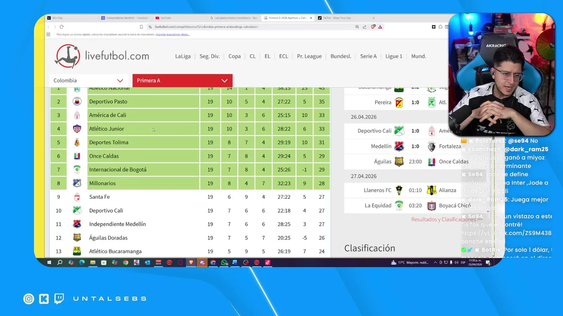The width and height of the screenshot is (563, 316).
Task: Click the Fortaleza crest in results list
Action: click(431, 146)
